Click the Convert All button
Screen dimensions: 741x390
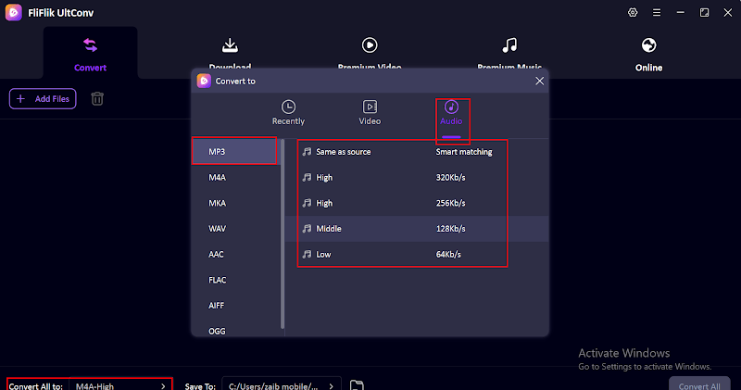699,384
